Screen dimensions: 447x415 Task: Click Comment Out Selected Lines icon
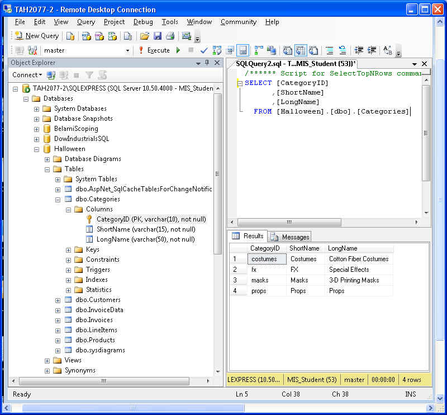330,50
